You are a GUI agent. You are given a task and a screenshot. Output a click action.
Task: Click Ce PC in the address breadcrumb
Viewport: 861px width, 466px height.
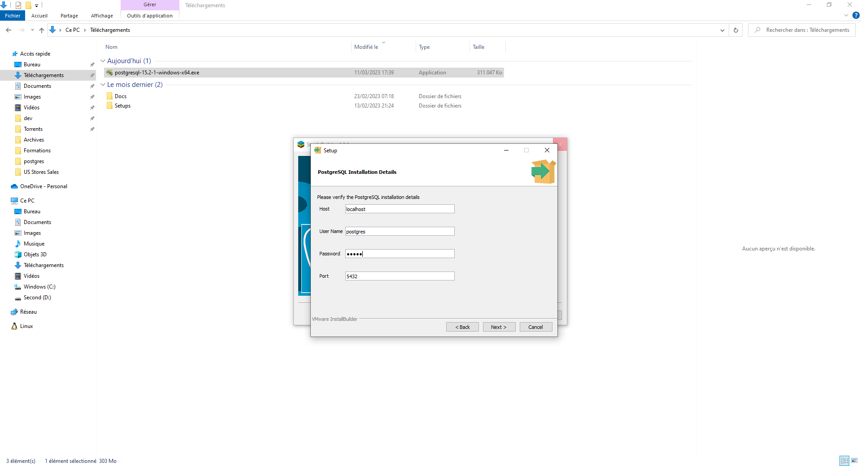(x=72, y=30)
